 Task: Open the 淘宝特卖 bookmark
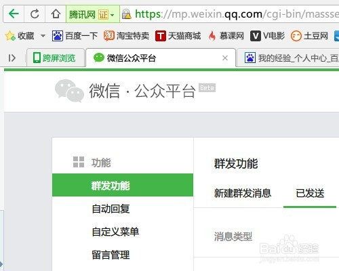pyautogui.click(x=126, y=36)
